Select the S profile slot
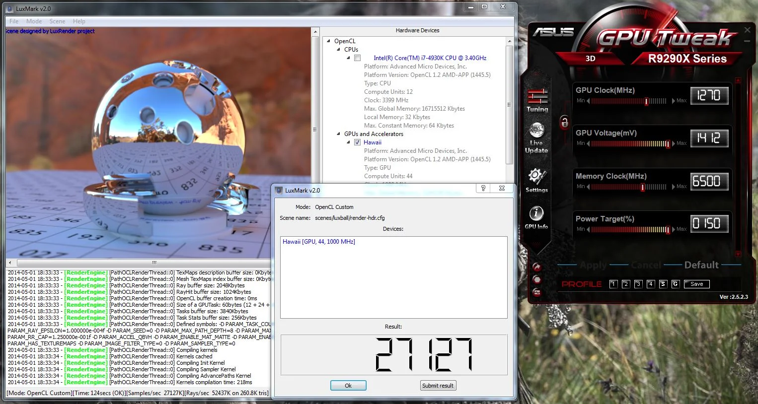Viewport: 758px width, 404px height. 663,284
